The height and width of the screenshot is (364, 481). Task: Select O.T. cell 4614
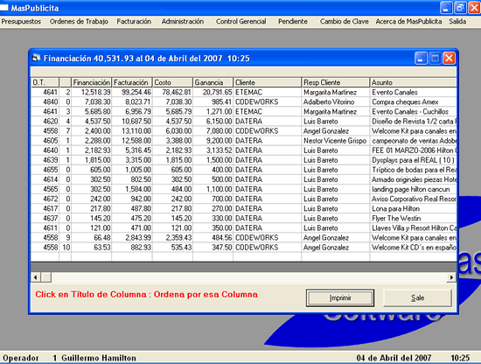coord(45,179)
